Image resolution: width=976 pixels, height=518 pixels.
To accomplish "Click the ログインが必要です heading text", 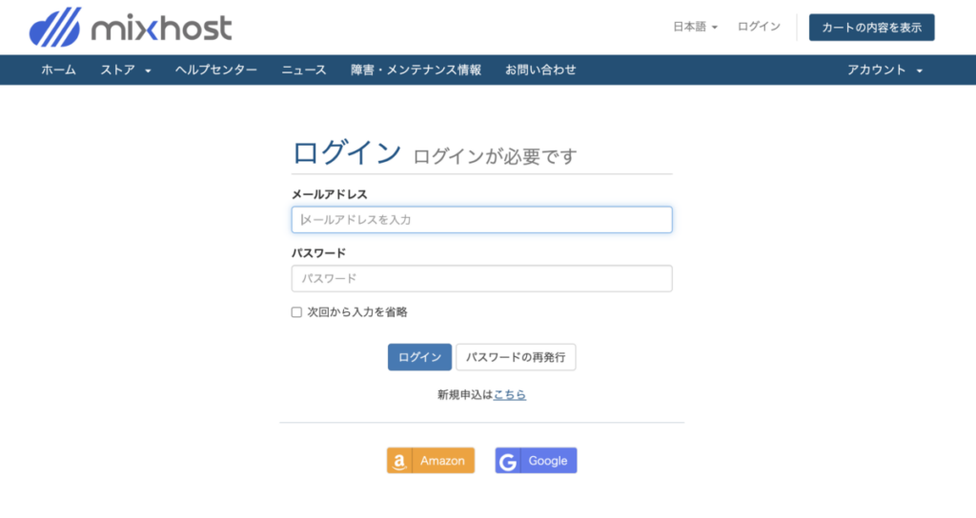I will (495, 156).
